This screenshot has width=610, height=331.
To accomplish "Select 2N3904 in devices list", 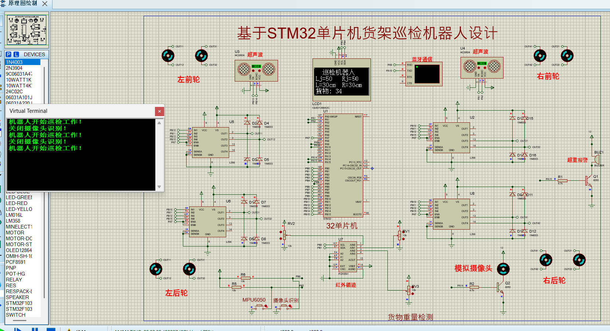I will 23,68.
